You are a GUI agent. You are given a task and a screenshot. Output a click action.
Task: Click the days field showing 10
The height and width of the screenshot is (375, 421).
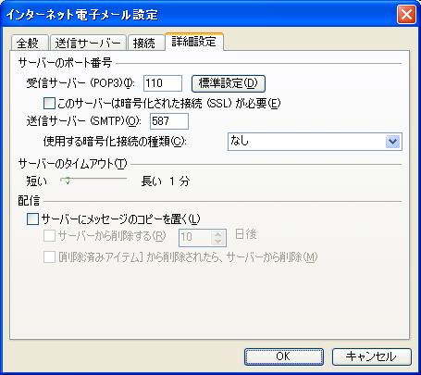195,237
